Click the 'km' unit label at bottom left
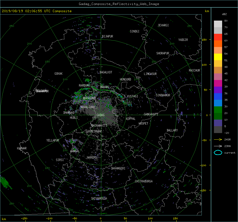 (4, 219)
